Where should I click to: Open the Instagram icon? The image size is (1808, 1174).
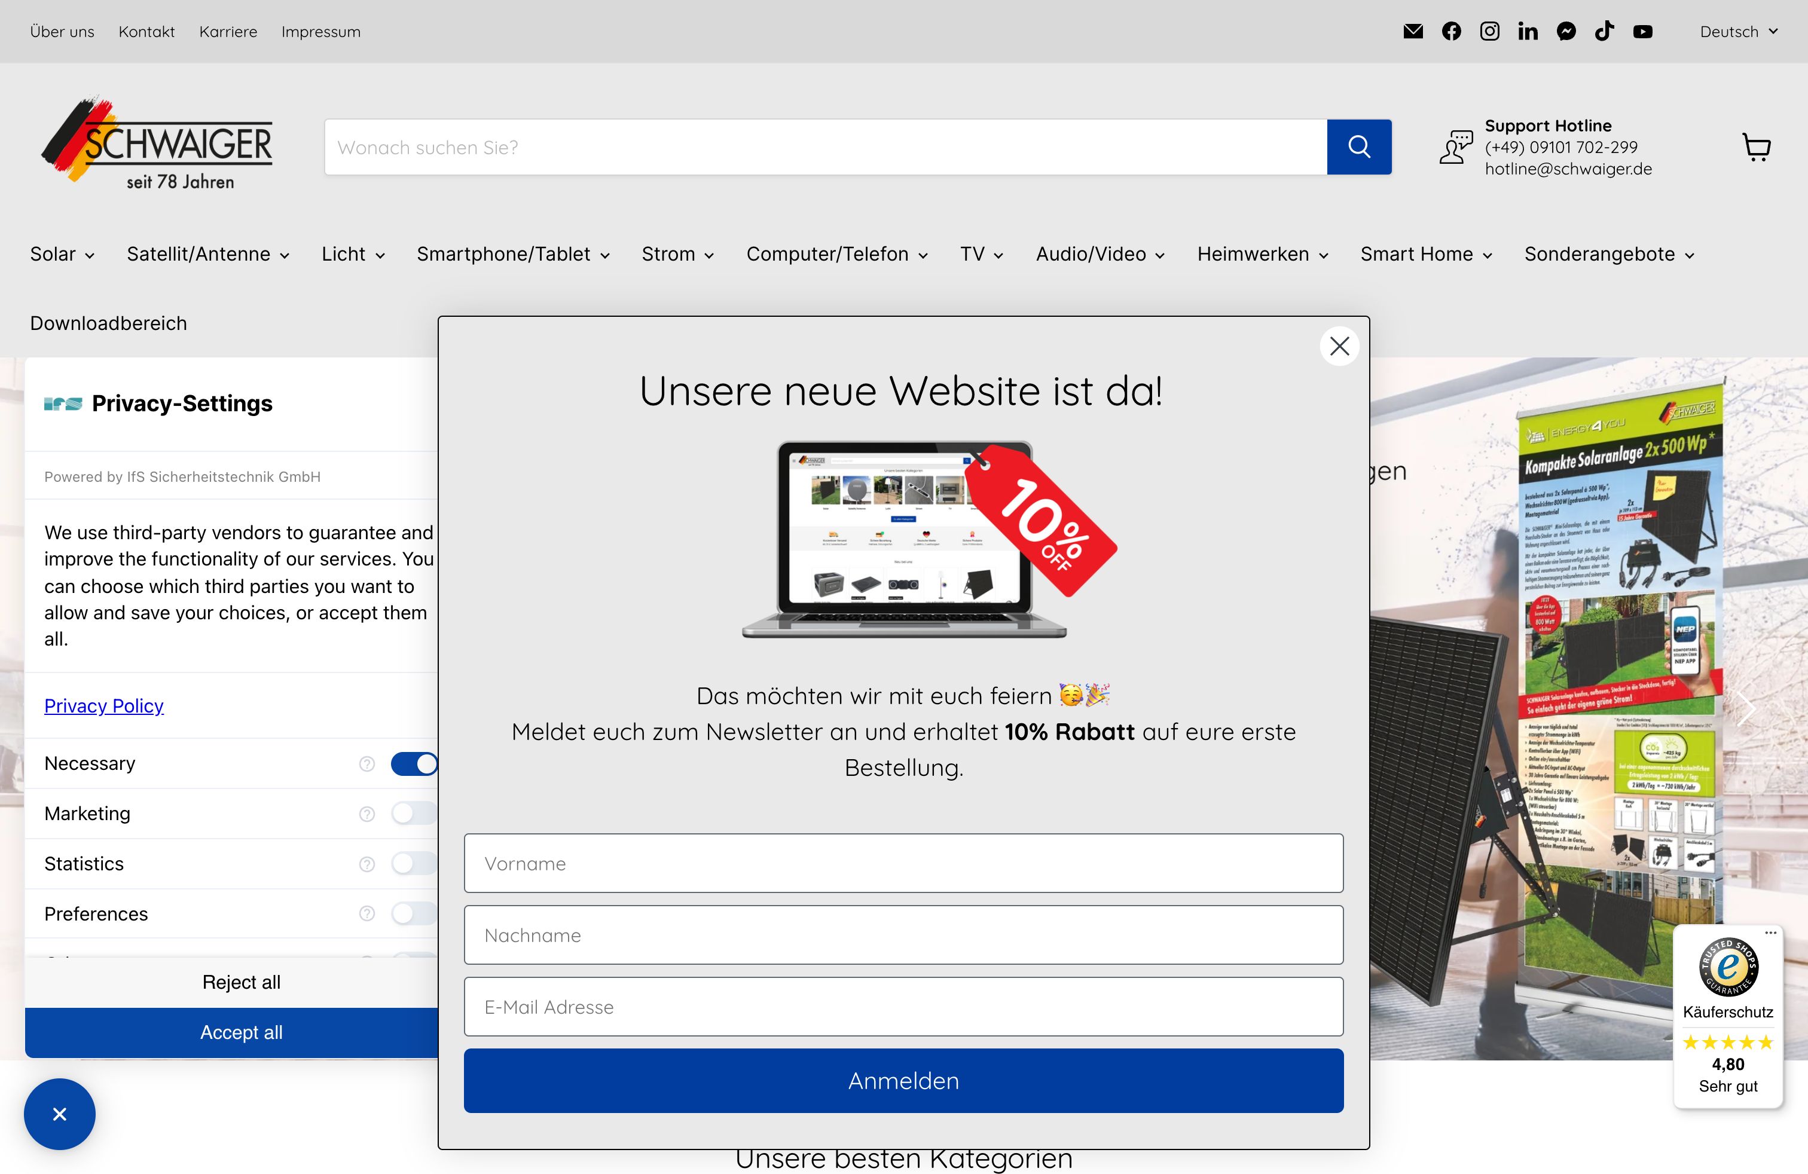click(x=1490, y=31)
